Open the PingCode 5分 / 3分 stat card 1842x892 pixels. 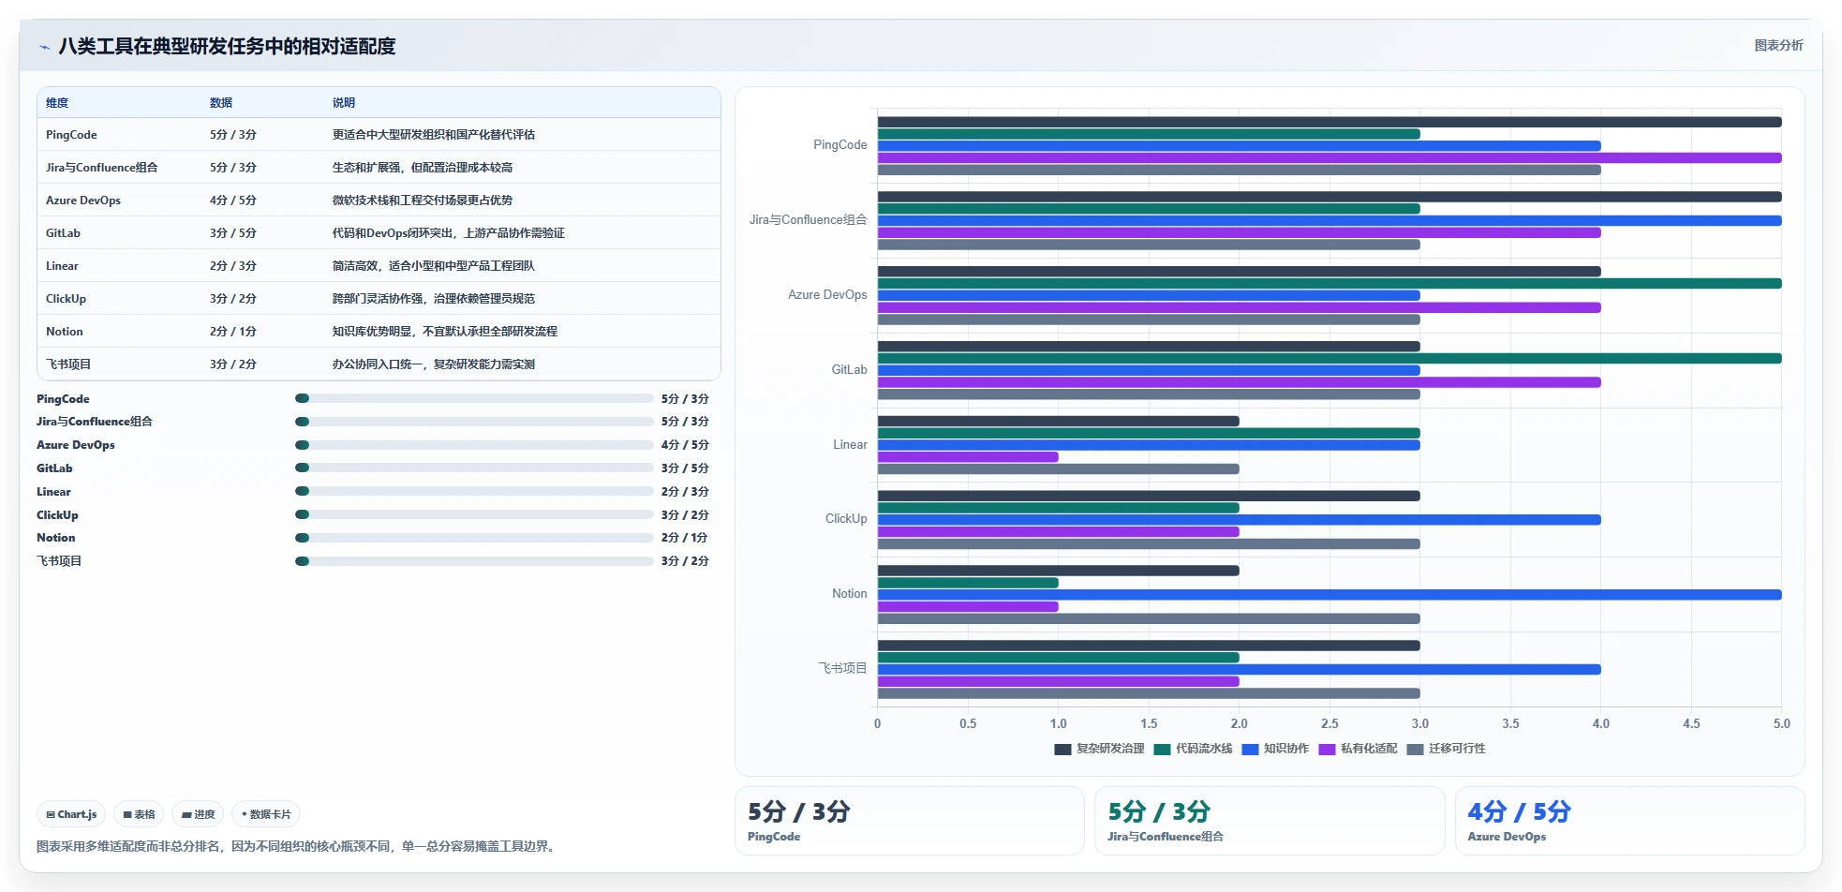(910, 821)
